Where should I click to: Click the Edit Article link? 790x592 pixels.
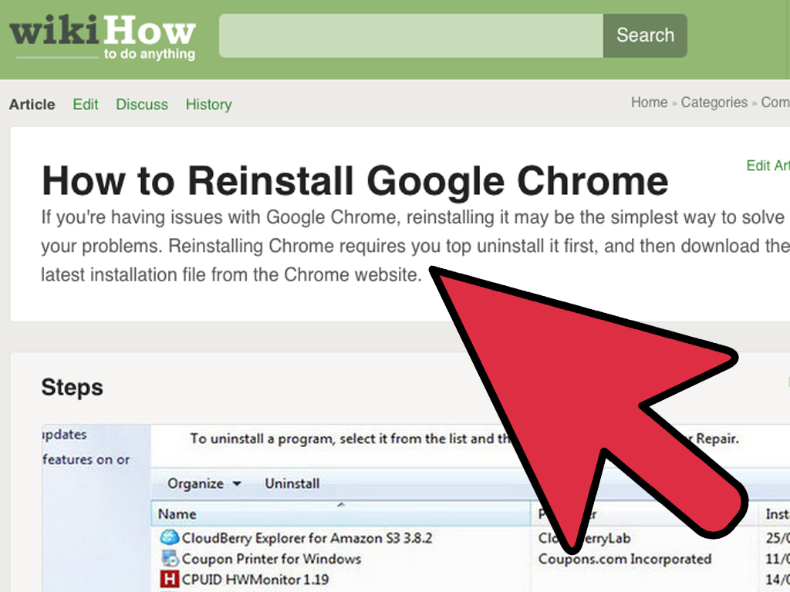pos(768,166)
